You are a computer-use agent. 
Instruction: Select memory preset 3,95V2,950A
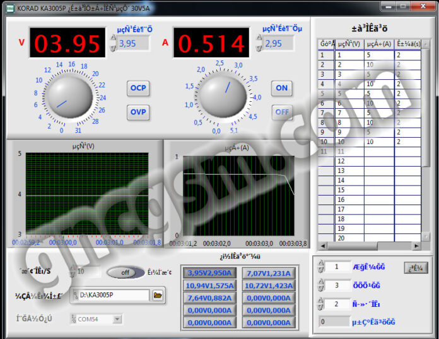tap(209, 273)
